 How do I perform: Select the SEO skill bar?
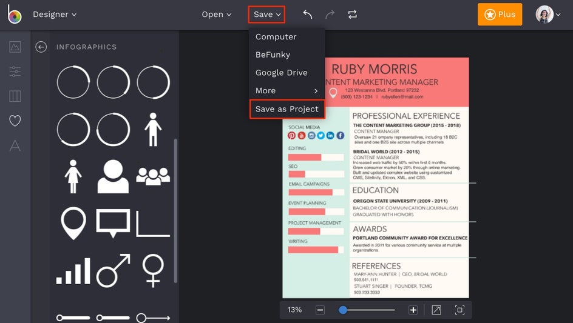coord(316,174)
